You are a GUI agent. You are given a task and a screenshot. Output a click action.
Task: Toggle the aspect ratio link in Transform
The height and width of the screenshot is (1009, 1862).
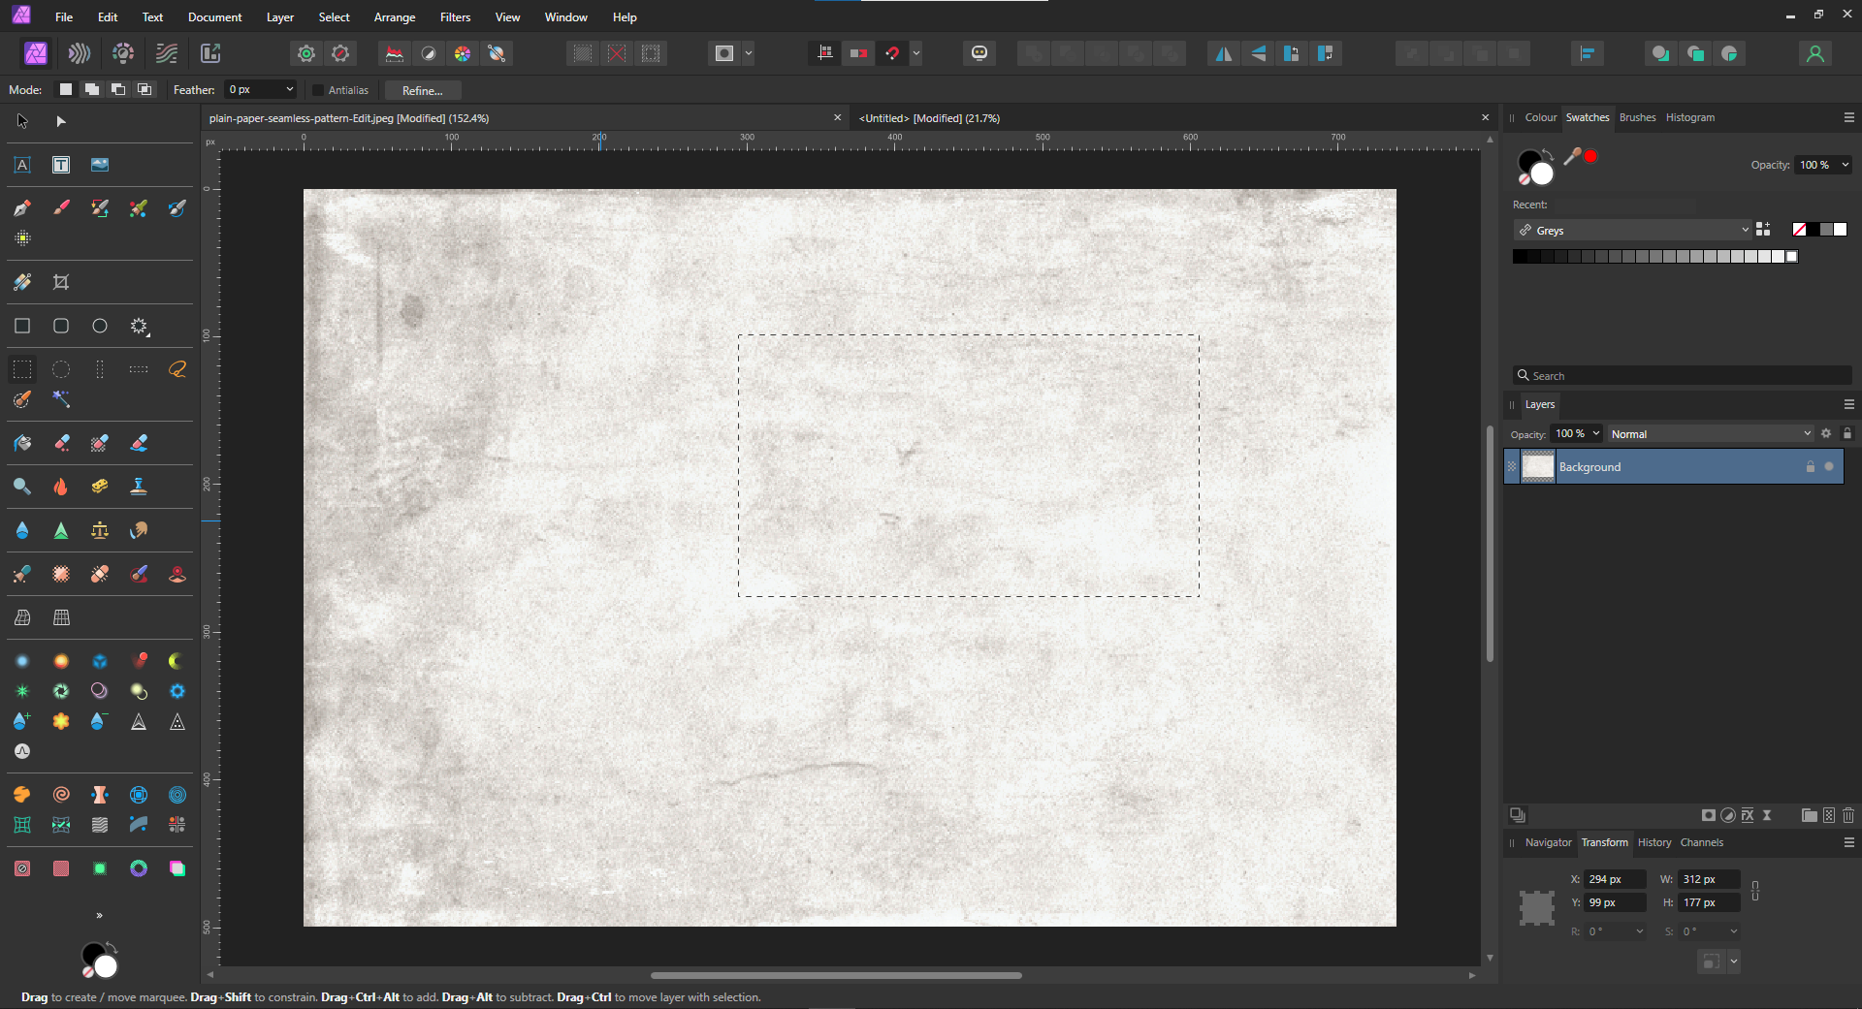(x=1755, y=891)
